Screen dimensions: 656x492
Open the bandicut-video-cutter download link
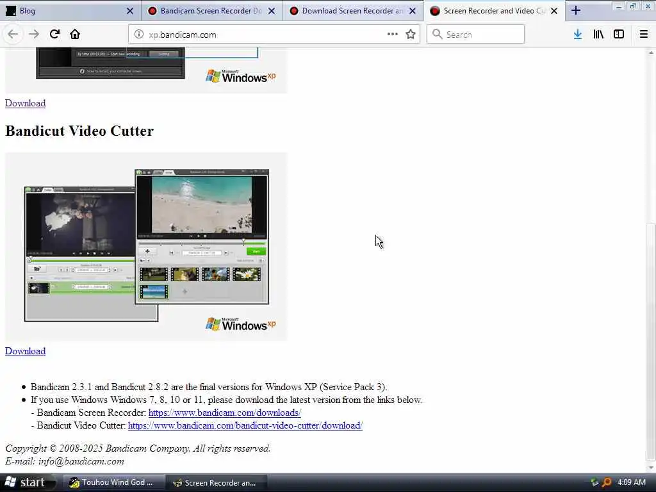coord(245,425)
